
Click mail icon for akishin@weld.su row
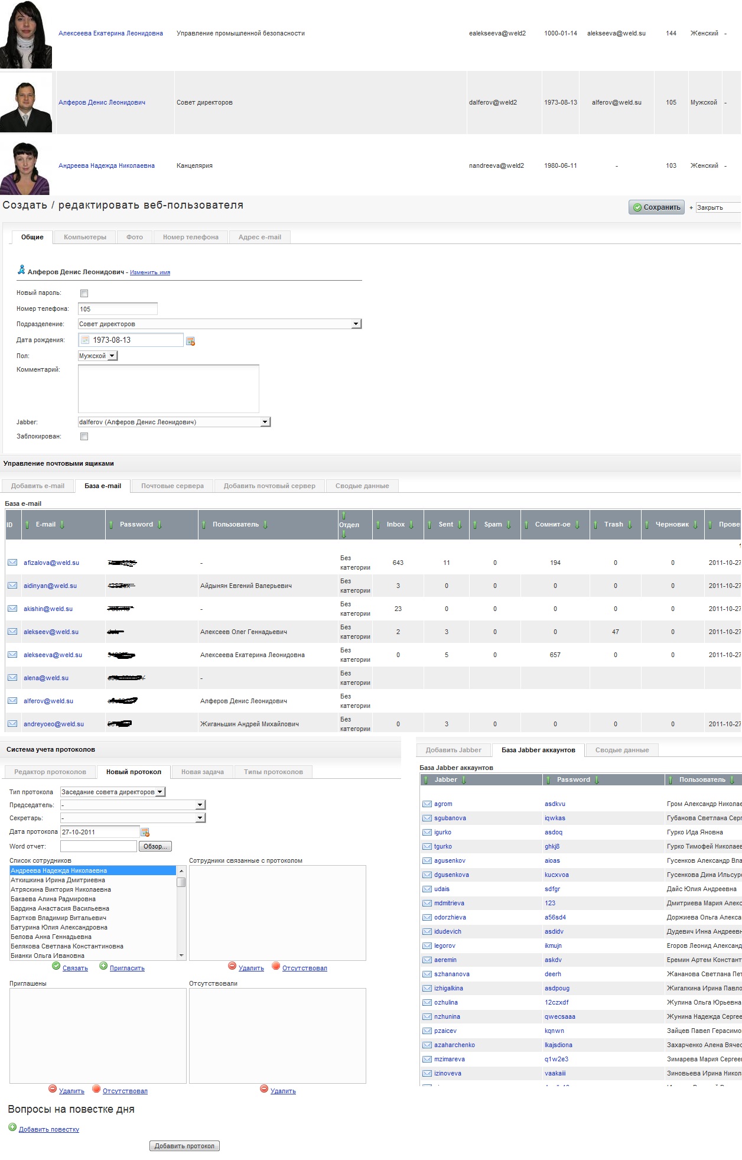click(12, 609)
